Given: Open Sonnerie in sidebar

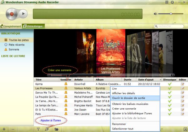Looking at the screenshot, I should click(12, 49).
